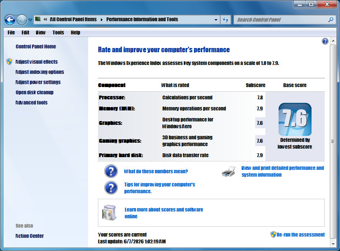Refresh the page with the refresh icon
This screenshot has width=340, height=251.
click(226, 20)
